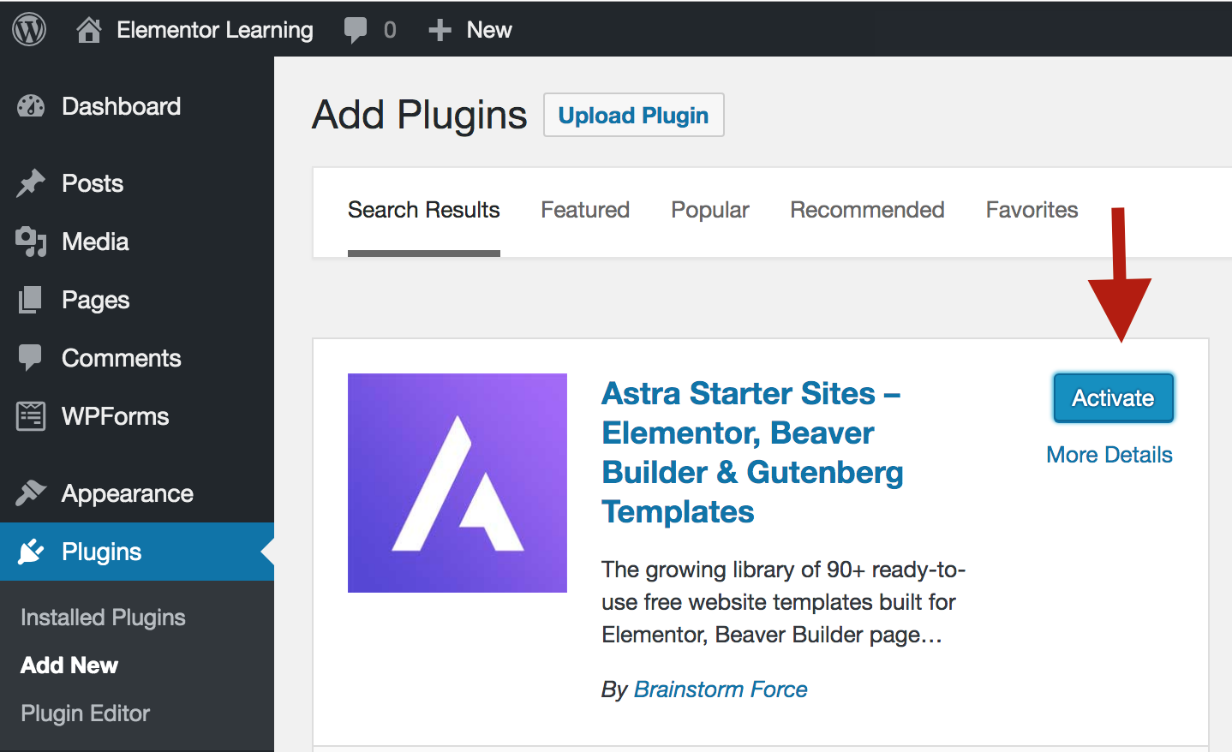Click the WordPress logo icon
This screenshot has height=752, width=1232.
29,30
